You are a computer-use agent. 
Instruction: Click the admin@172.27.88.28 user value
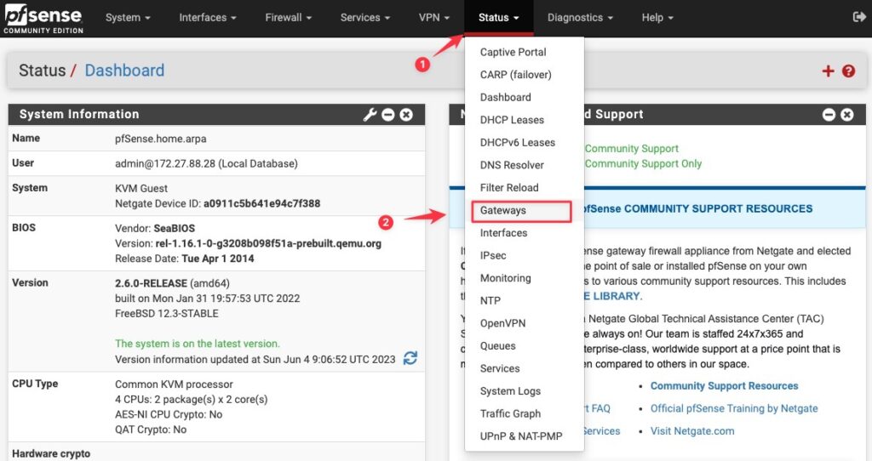click(x=206, y=164)
